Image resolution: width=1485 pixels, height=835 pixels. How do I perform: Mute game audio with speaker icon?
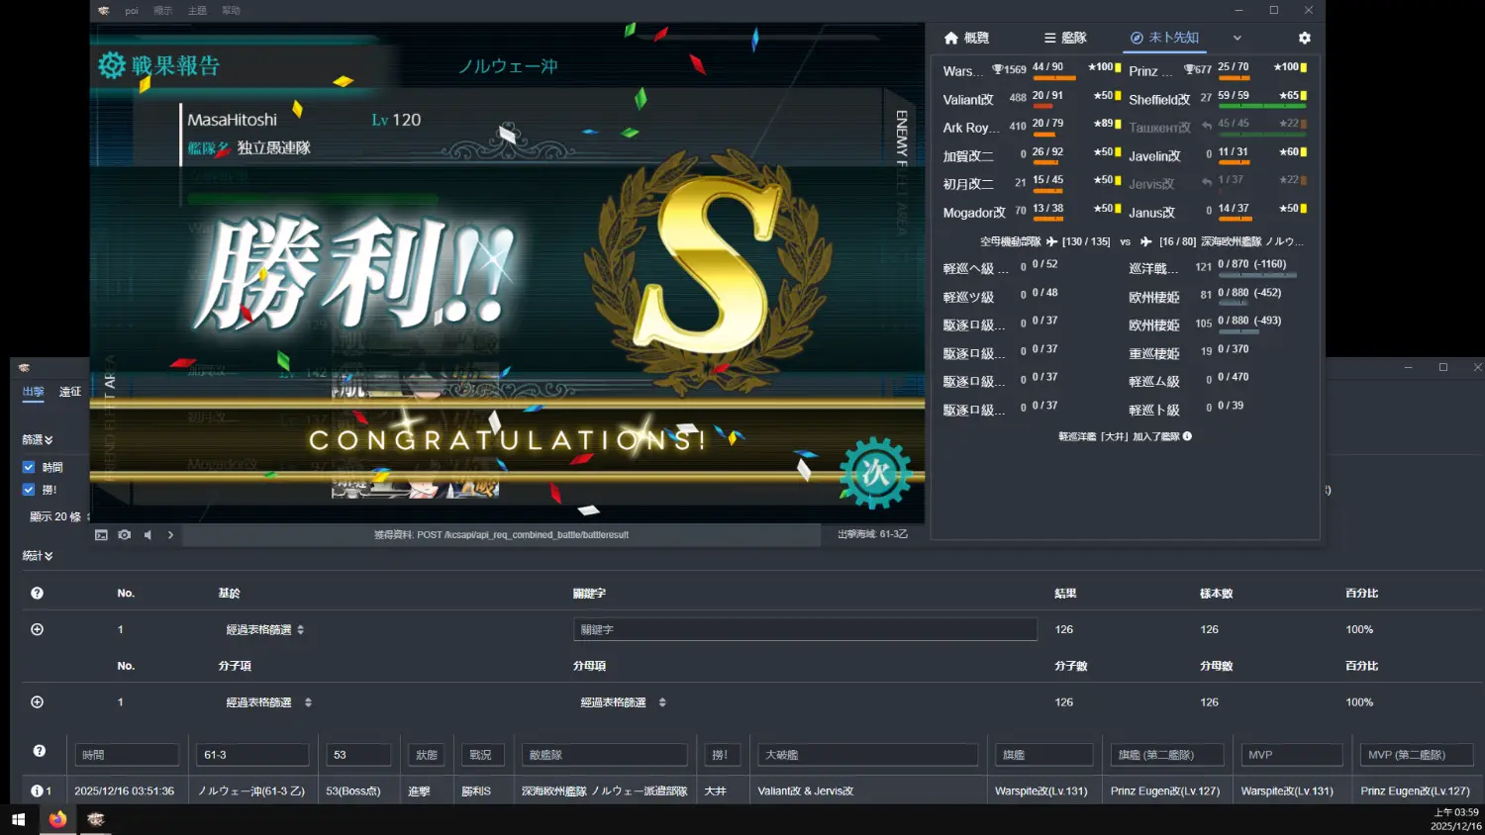coord(148,535)
